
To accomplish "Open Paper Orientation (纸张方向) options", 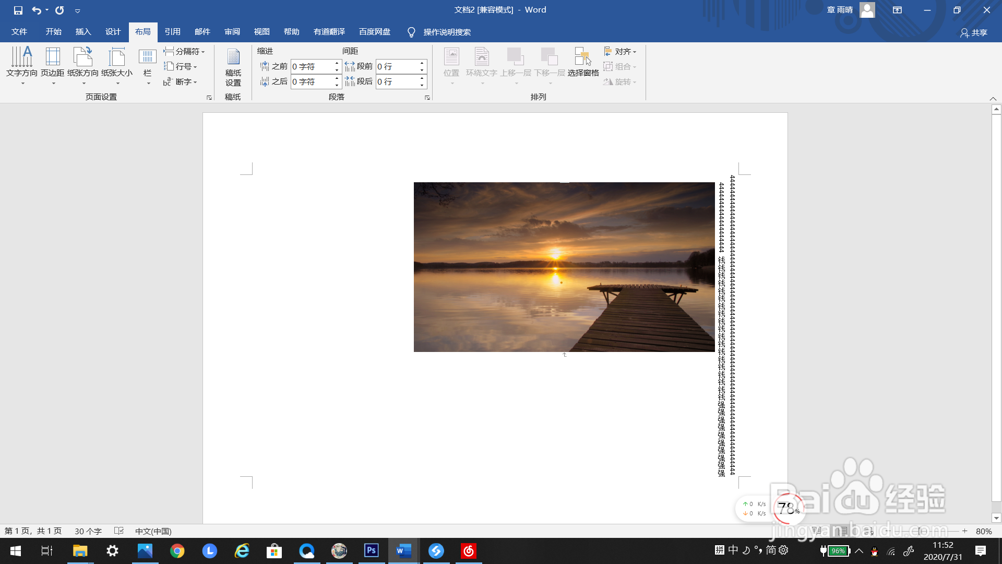I will [x=83, y=63].
